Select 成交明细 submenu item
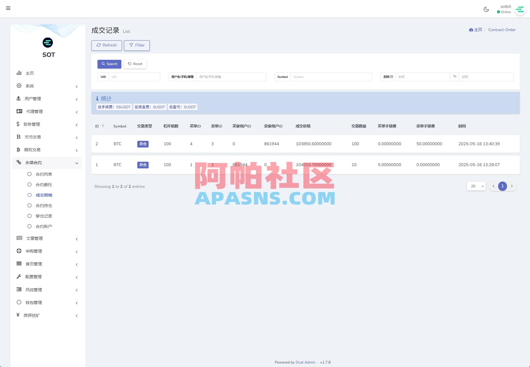 coord(44,195)
